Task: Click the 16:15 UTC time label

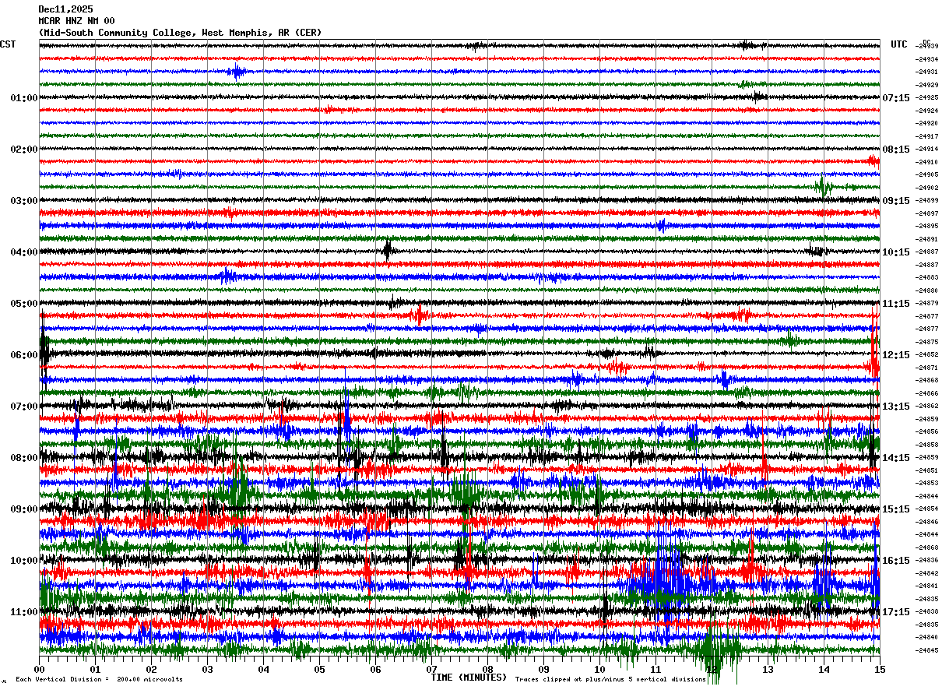Action: (896, 561)
